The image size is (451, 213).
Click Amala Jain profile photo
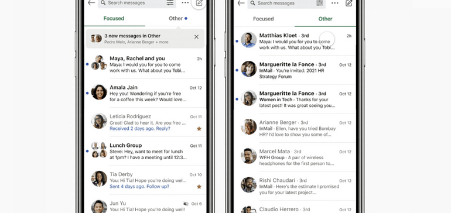tap(99, 92)
